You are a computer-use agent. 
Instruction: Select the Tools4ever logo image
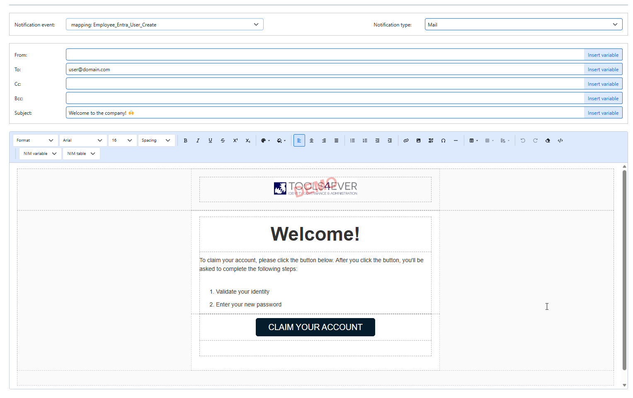(x=315, y=188)
